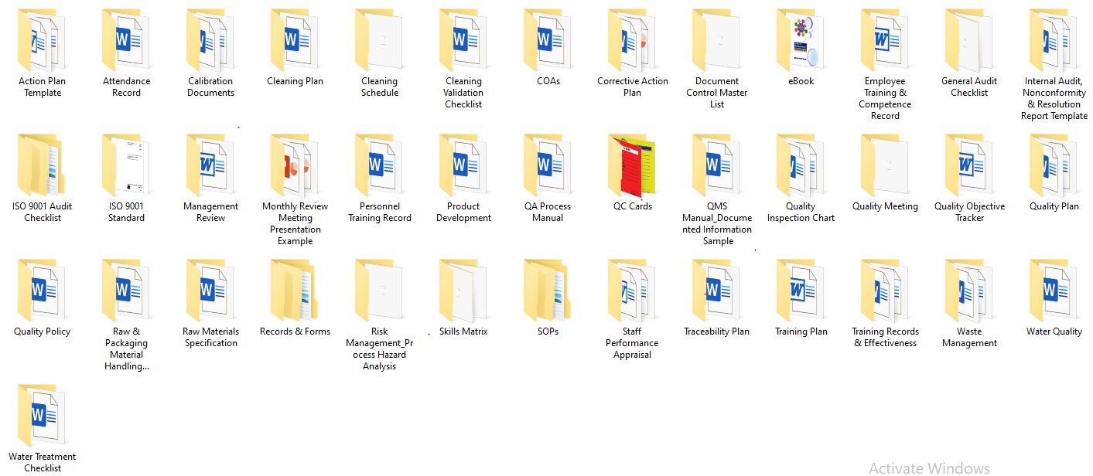Click the Records & Forms folder icon
The height and width of the screenshot is (476, 1093).
tap(295, 291)
